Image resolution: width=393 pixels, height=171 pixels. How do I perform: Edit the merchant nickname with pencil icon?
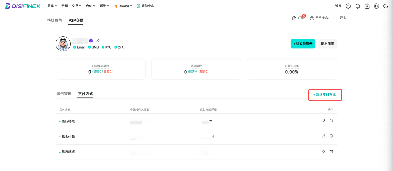point(98,41)
